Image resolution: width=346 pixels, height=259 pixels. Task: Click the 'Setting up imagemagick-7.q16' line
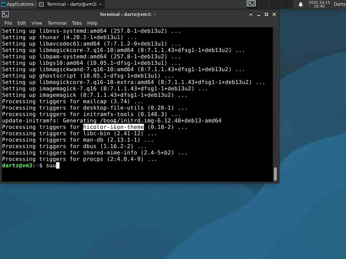[x=105, y=89]
